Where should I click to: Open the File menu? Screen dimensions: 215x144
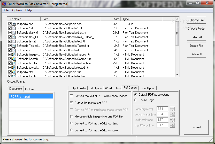(x=6, y=10)
